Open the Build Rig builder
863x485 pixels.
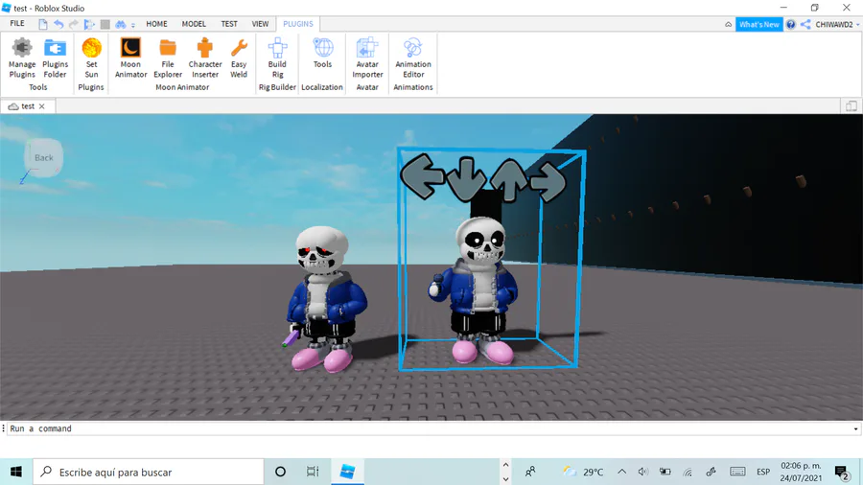pos(277,58)
